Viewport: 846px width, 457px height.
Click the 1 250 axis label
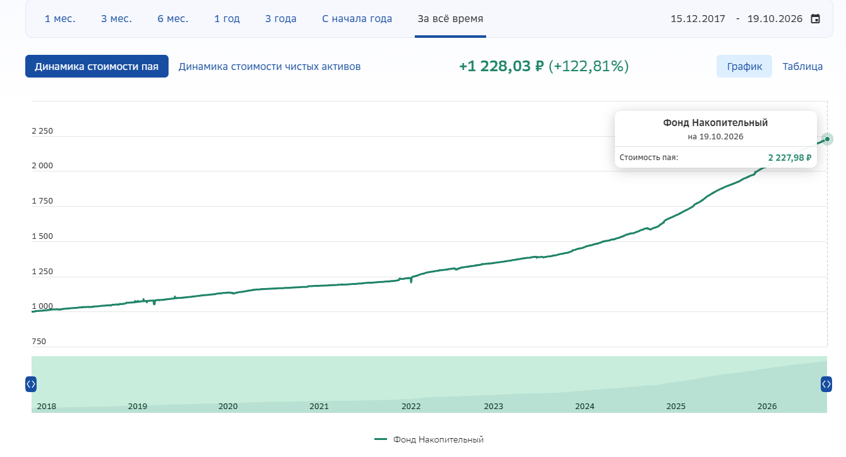coord(42,272)
